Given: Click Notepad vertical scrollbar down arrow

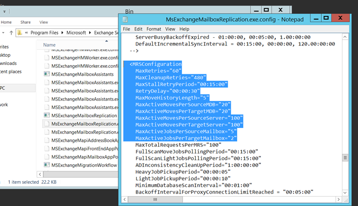Looking at the screenshot, I should 345,193.
